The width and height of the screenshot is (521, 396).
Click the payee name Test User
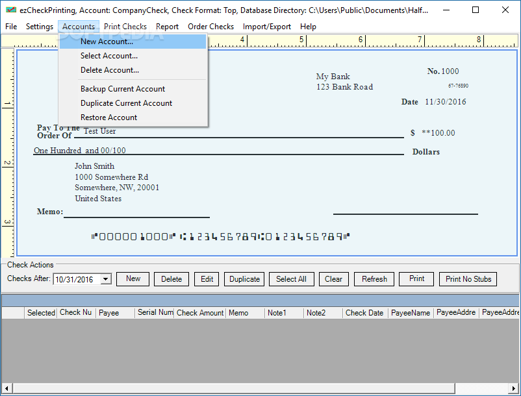(x=99, y=131)
